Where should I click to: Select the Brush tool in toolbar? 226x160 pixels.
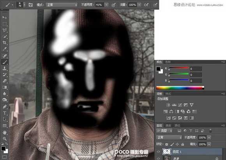coord(4,62)
